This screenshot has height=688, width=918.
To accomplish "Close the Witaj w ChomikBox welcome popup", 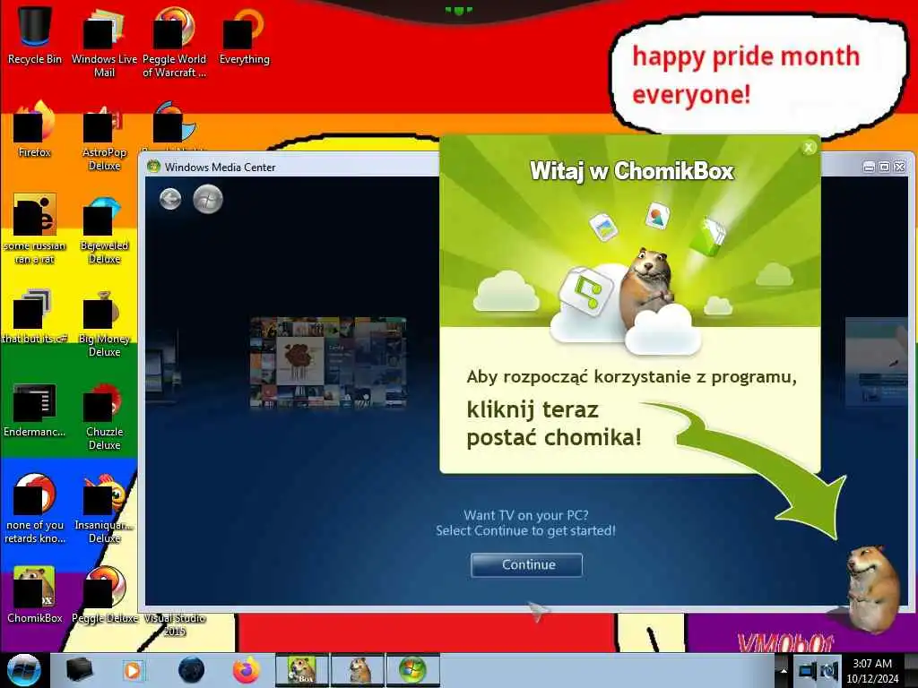I will pyautogui.click(x=809, y=148).
